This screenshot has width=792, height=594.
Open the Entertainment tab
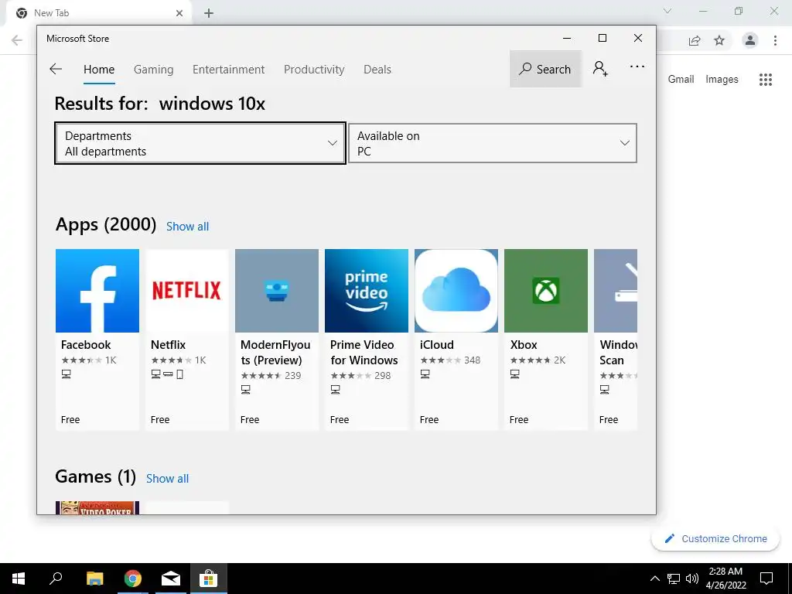[x=228, y=69]
